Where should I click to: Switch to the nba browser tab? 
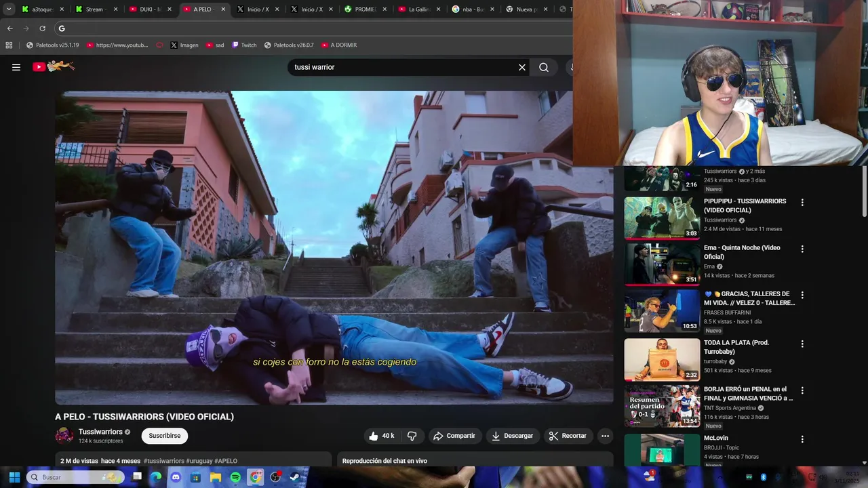(x=473, y=9)
